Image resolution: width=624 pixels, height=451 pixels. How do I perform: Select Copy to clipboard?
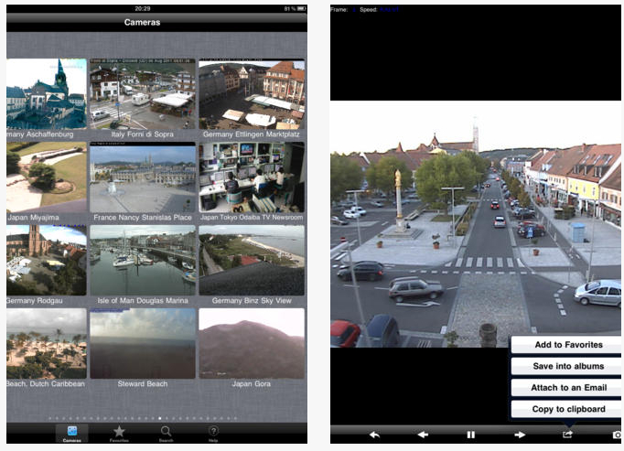566,409
